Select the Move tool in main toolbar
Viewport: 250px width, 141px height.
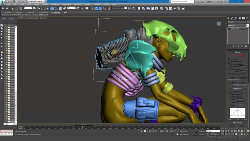[52, 8]
